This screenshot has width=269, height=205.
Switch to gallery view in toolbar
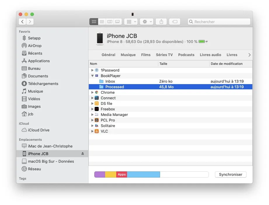pos(117,22)
